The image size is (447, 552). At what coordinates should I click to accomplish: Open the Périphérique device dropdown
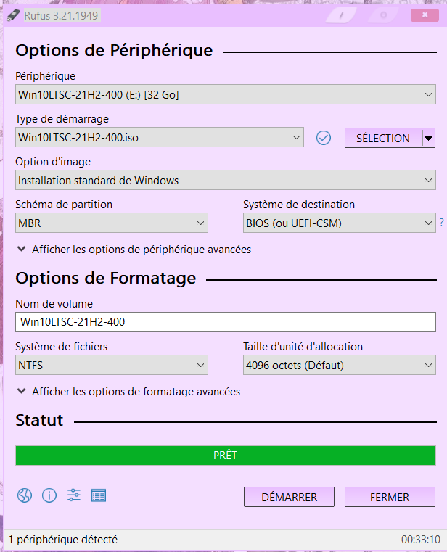pos(226,94)
